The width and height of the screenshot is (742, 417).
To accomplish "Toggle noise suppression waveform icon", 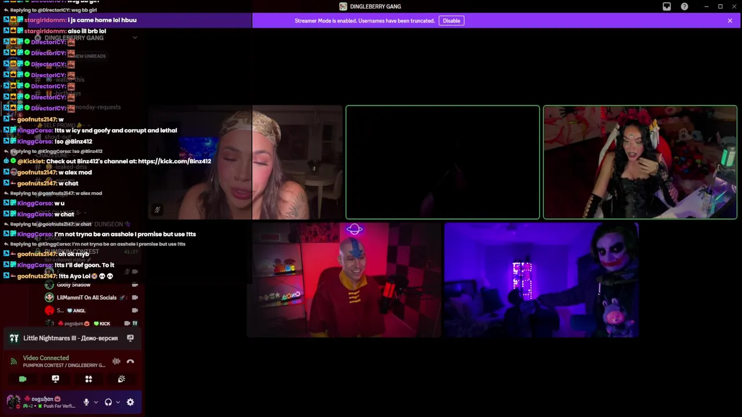I will tap(117, 361).
